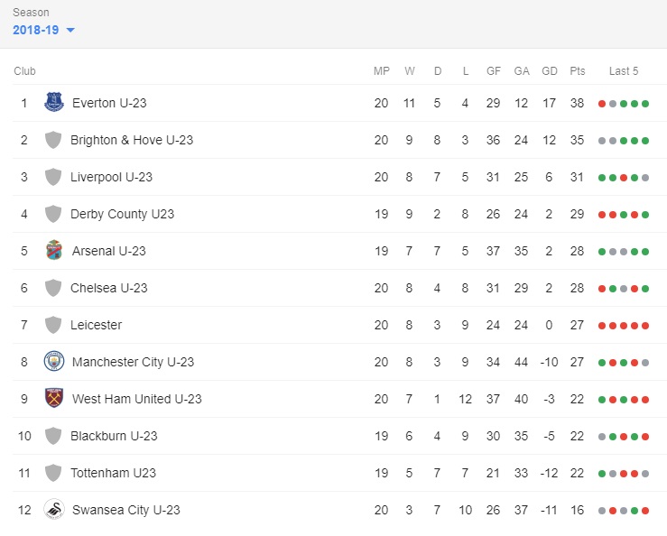Open the Blackburn U-23 team row
Screen dimensions: 667x536
point(334,436)
